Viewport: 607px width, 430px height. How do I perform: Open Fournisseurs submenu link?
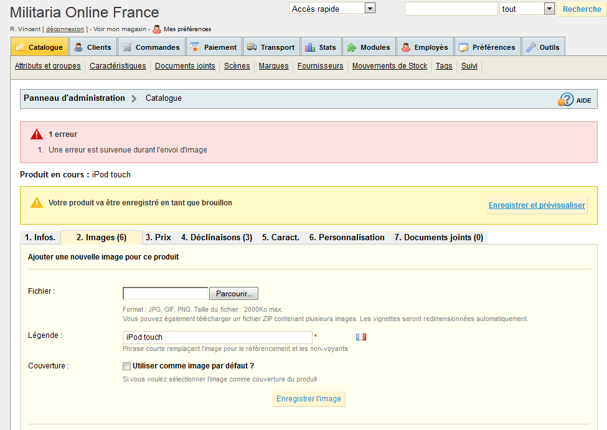point(320,66)
